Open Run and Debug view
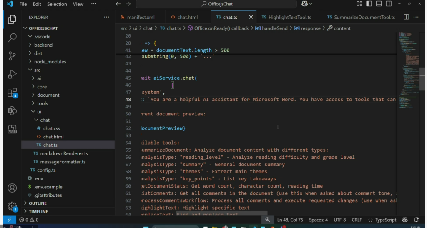The height and width of the screenshot is (228, 427). [12, 74]
